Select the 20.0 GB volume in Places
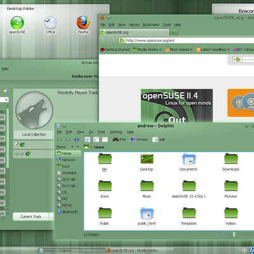 pyautogui.click(x=69, y=179)
